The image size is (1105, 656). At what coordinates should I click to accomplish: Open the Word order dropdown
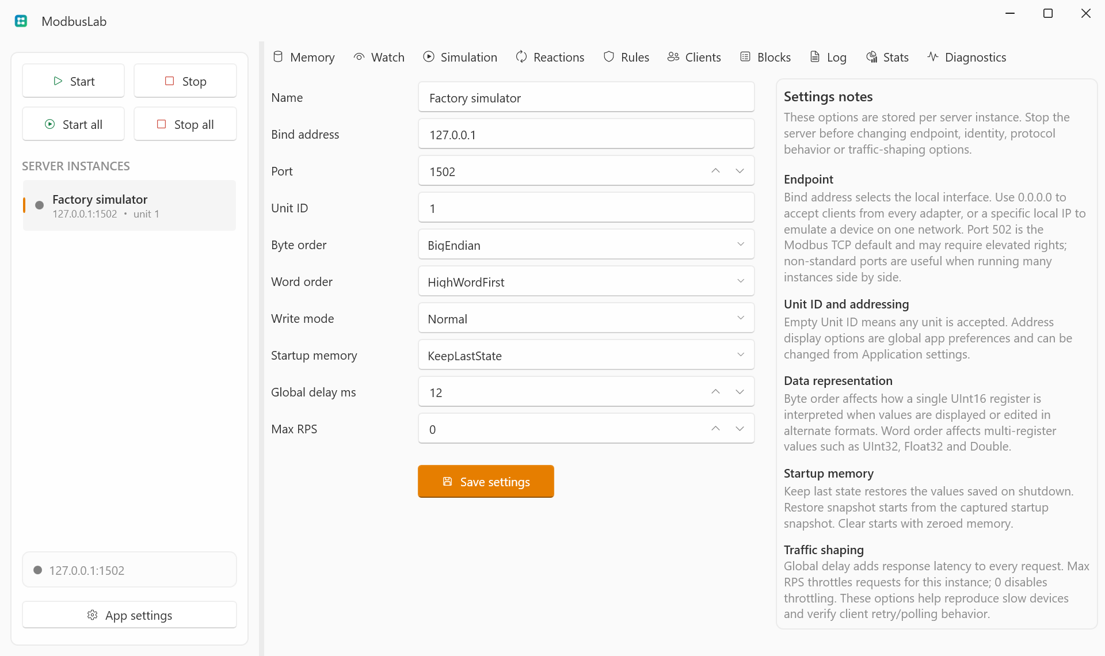[x=586, y=282]
